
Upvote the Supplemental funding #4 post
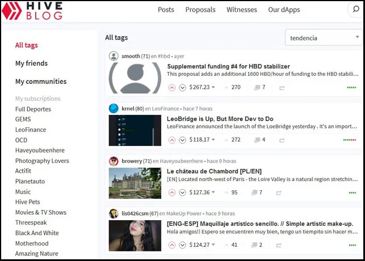(172, 88)
